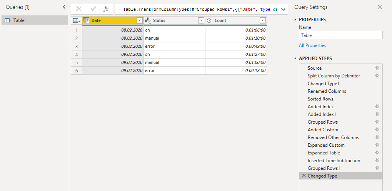Screen dimensions: 392x191
Task: Close the Query Settings pane
Action: pos(380,7)
